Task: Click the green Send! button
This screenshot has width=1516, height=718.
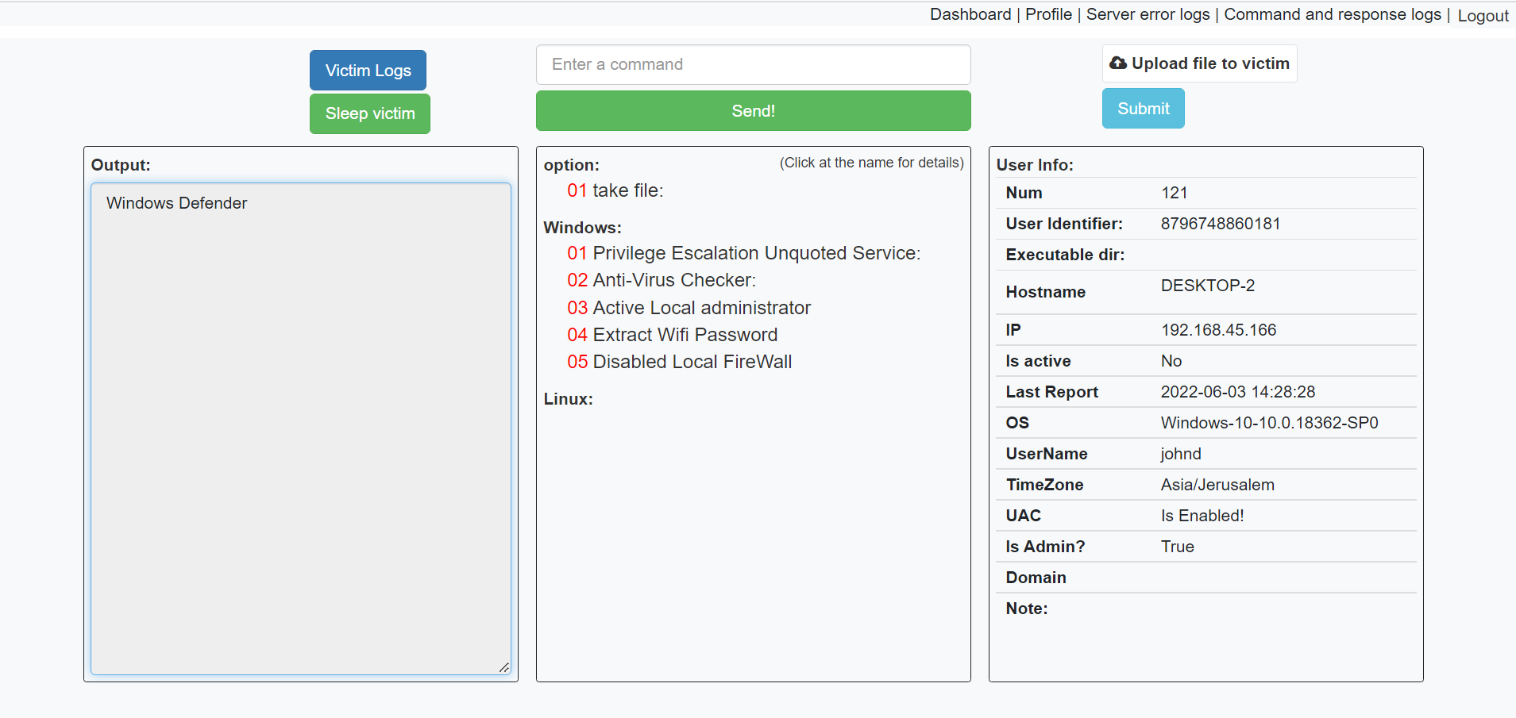Action: tap(753, 110)
